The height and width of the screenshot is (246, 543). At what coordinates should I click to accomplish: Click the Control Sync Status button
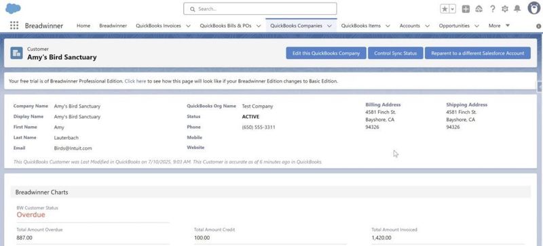point(396,54)
